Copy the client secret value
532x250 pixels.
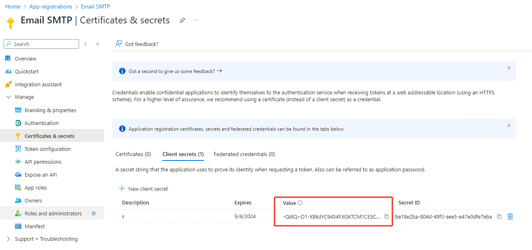tap(387, 217)
